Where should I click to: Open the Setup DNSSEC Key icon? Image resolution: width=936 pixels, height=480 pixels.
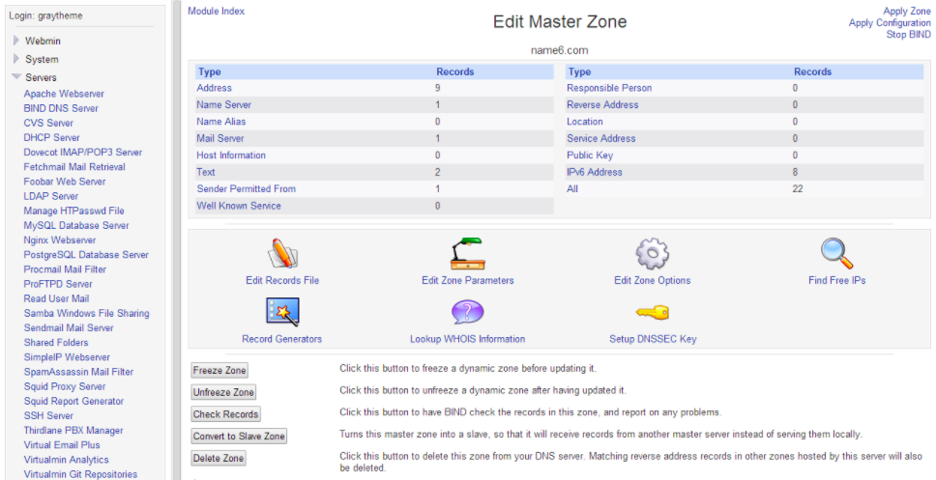click(x=652, y=312)
